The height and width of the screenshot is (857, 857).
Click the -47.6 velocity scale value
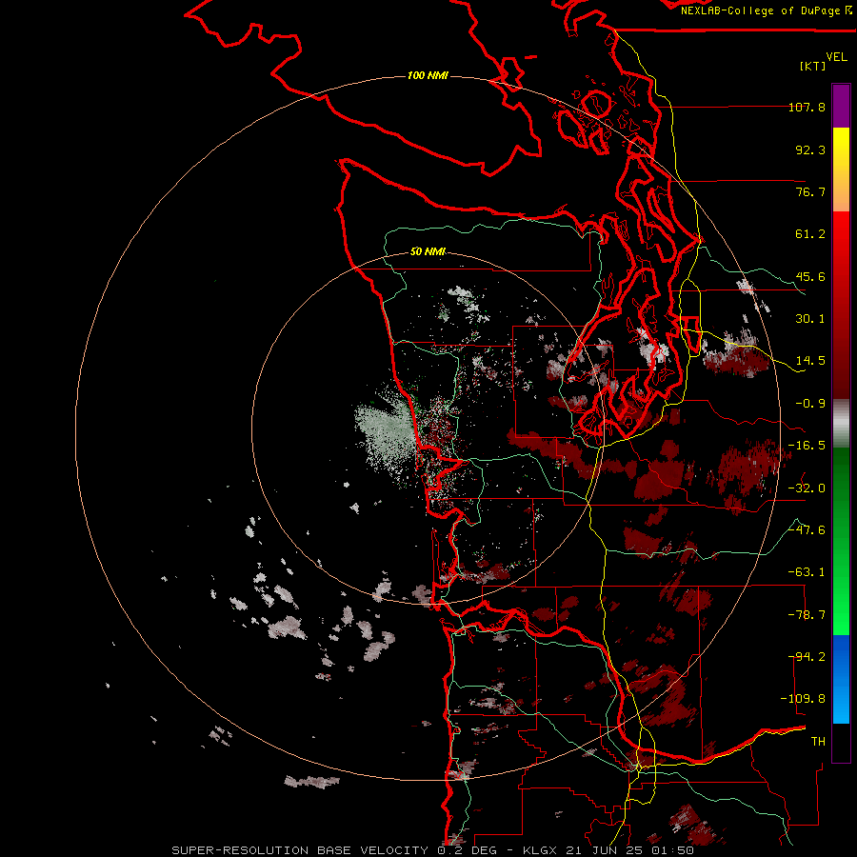click(x=807, y=530)
